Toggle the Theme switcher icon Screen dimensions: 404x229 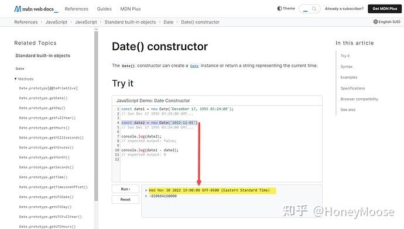[279, 9]
